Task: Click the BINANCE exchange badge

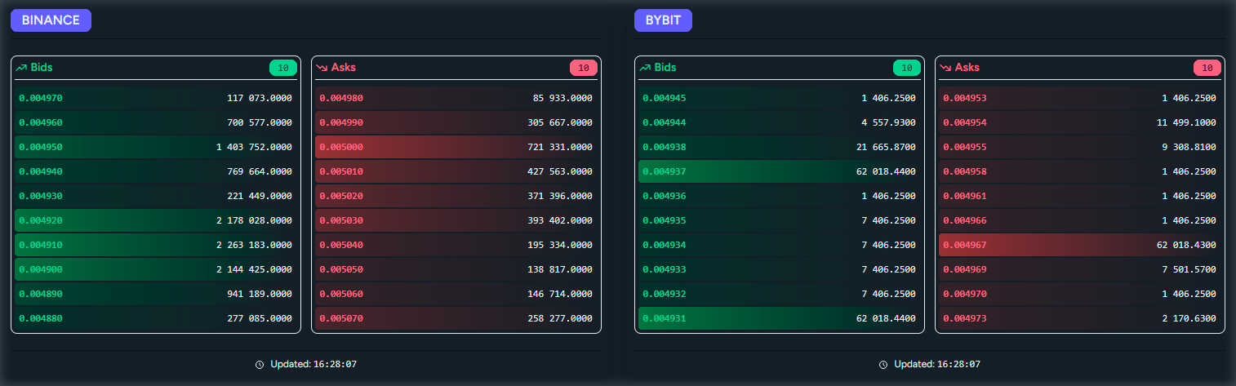Action: click(51, 20)
